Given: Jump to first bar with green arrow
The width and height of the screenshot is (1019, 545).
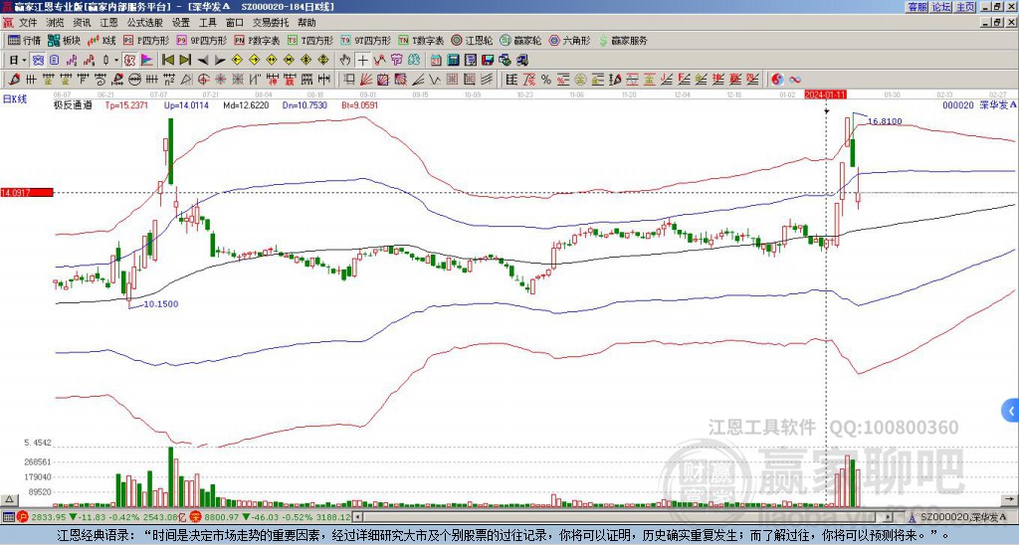Looking at the screenshot, I should tap(167, 60).
